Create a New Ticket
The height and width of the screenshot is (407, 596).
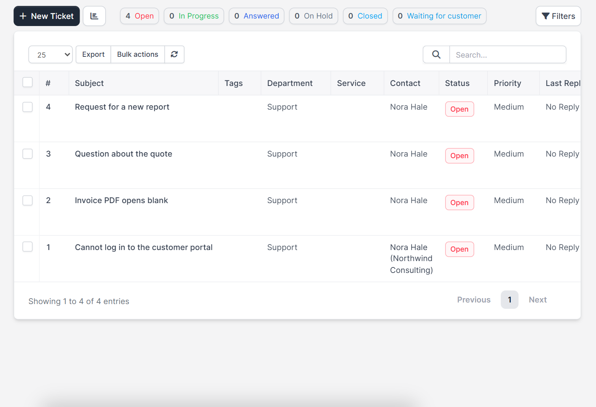click(47, 16)
